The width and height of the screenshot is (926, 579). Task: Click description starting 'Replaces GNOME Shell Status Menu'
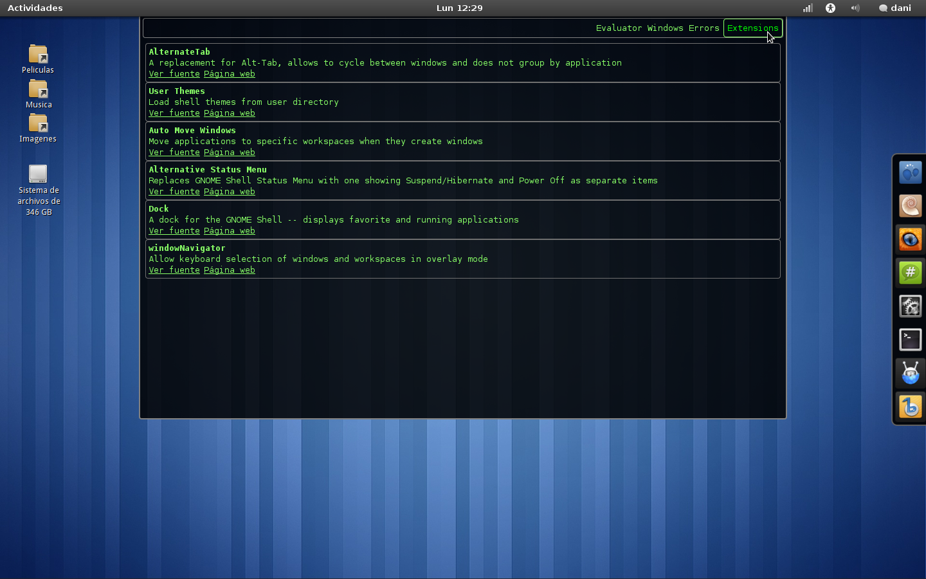(x=403, y=181)
